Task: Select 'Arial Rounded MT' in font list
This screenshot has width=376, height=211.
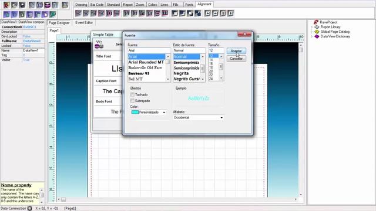Action: tap(146, 62)
